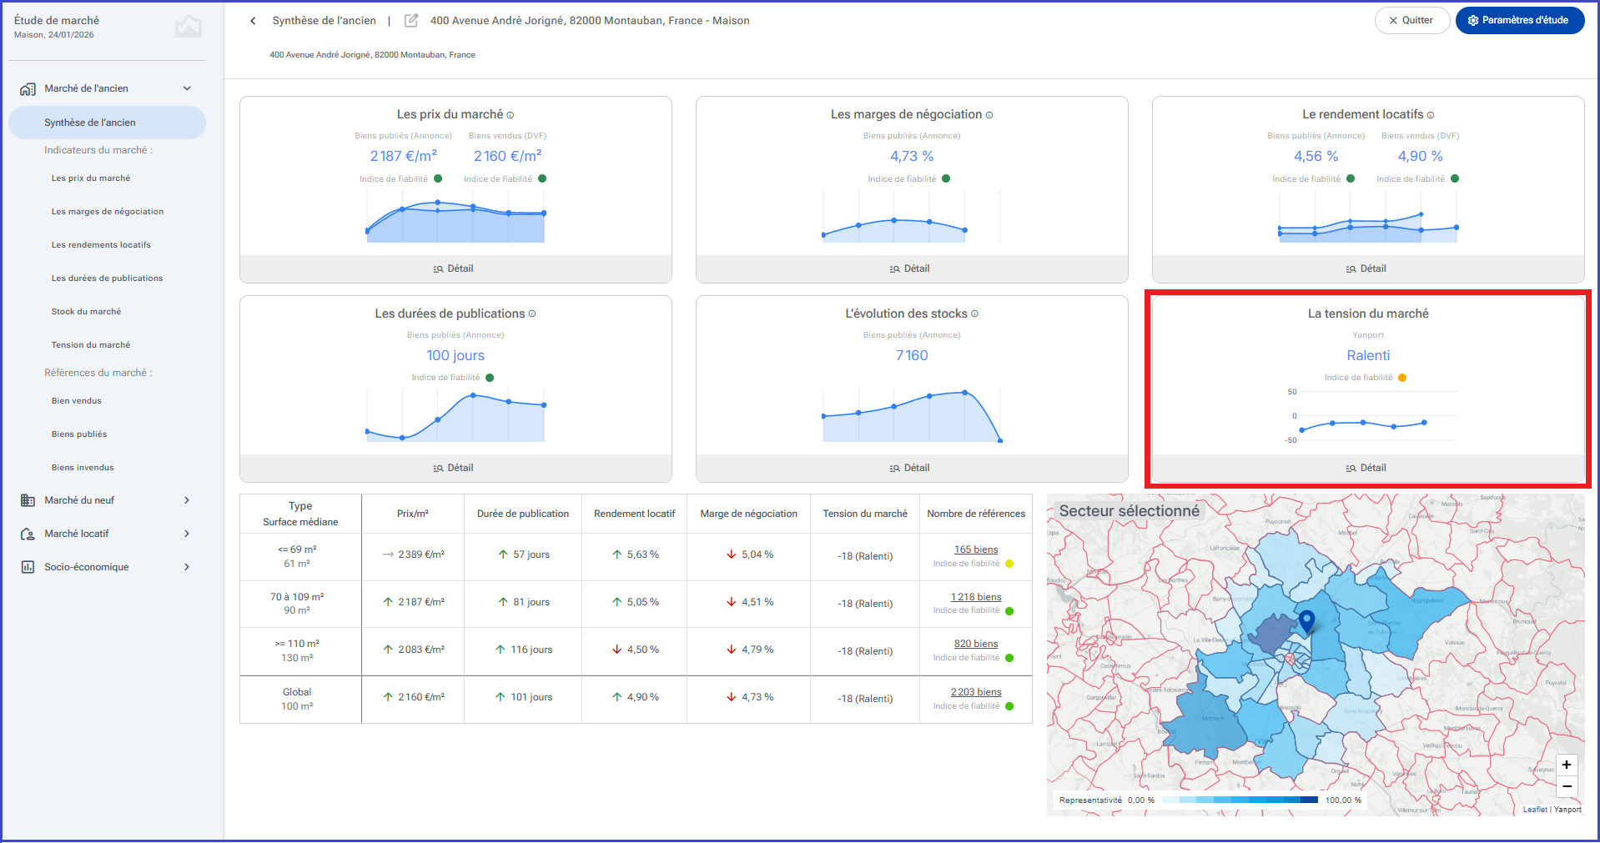The height and width of the screenshot is (843, 1600).
Task: Expand the Marché du neuf menu
Action: (187, 500)
